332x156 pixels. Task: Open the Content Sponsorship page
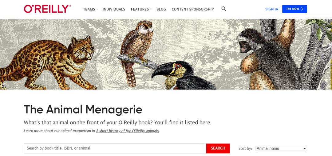tap(193, 9)
